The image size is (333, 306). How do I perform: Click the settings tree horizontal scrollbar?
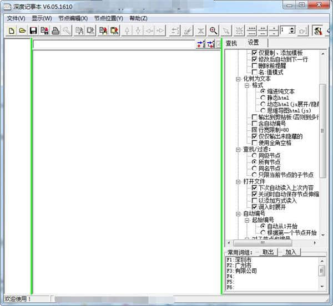[x=272, y=243]
